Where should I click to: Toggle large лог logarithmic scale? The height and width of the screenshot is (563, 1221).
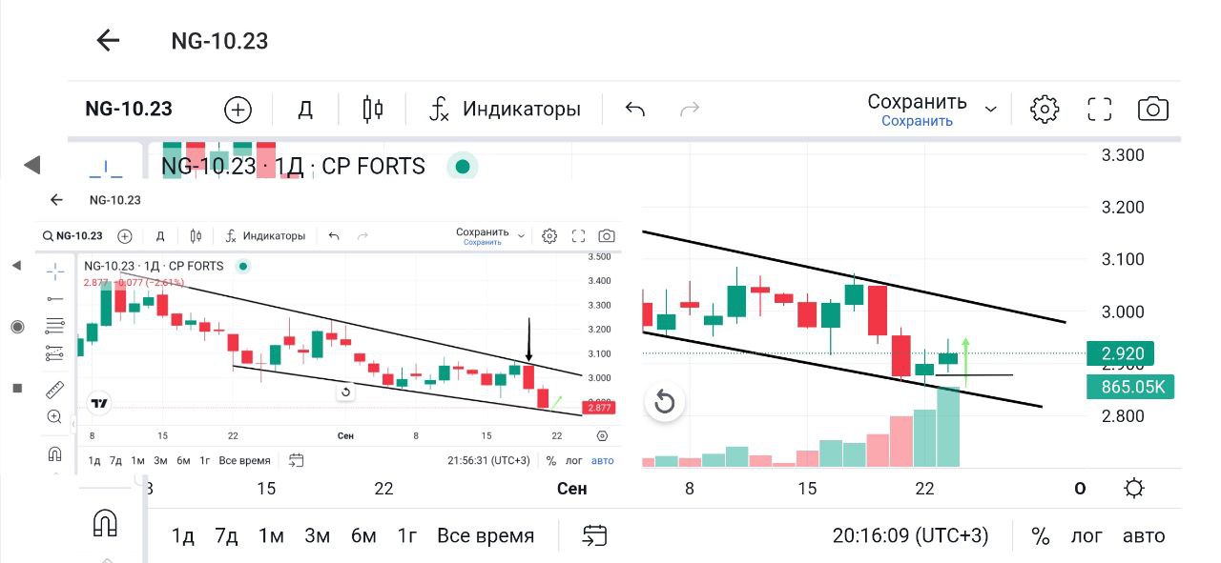(x=1086, y=535)
